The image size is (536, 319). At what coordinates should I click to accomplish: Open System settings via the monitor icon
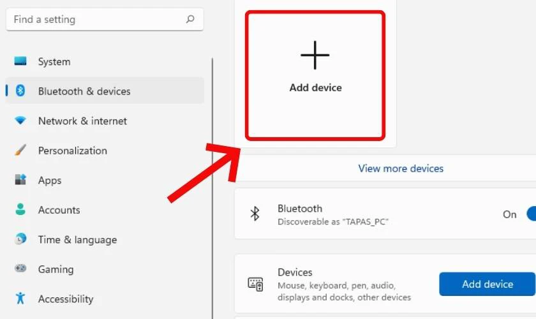(20, 61)
